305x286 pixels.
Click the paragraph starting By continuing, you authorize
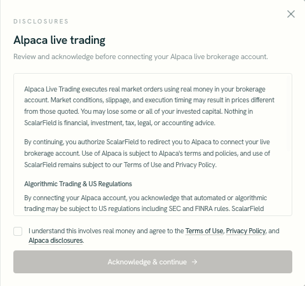pyautogui.click(x=147, y=153)
